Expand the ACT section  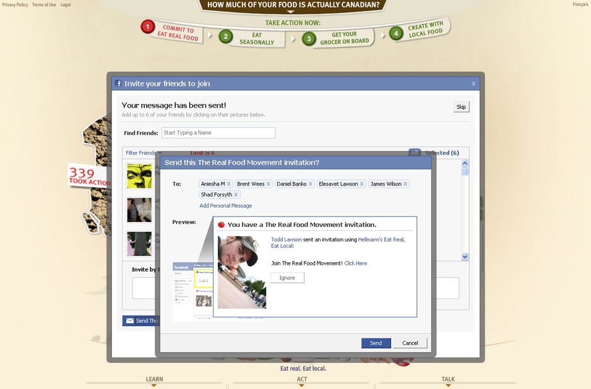(301, 380)
